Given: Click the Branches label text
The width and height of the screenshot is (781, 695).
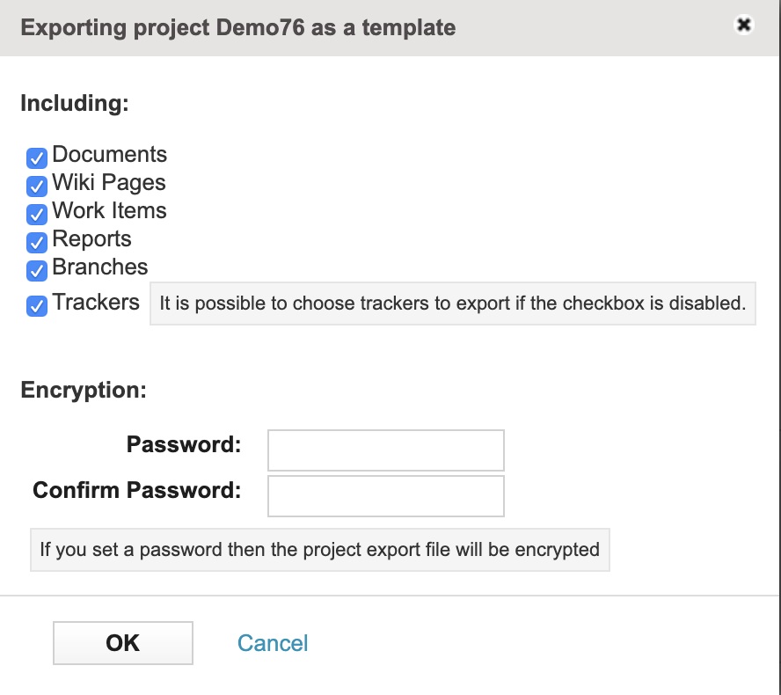Looking at the screenshot, I should pyautogui.click(x=100, y=267).
